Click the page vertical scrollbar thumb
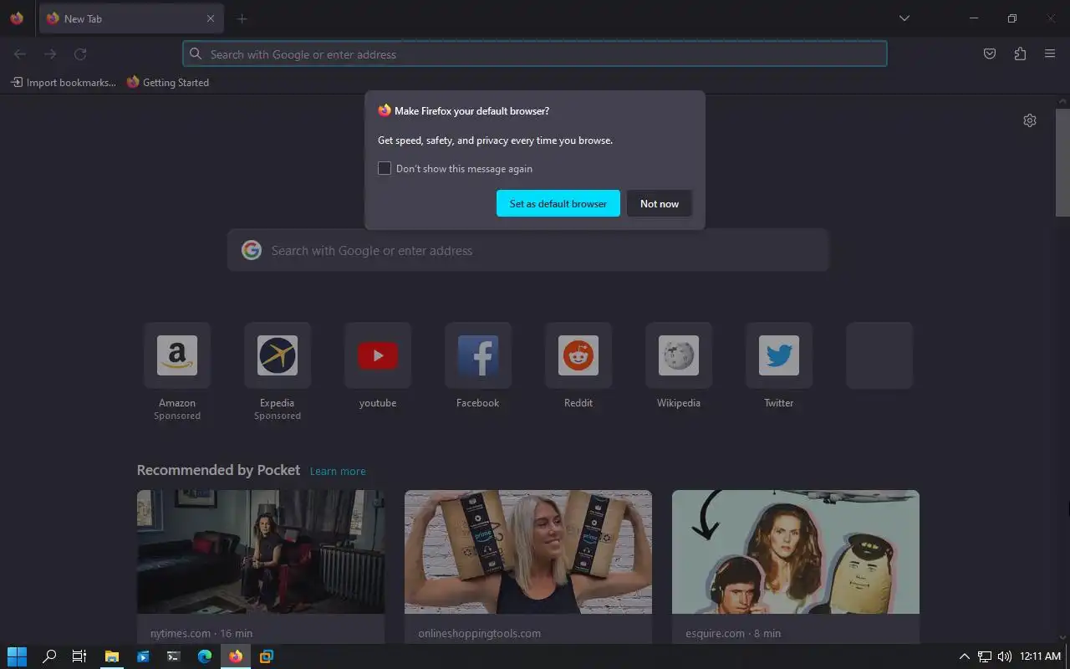The height and width of the screenshot is (669, 1070). coord(1062,162)
